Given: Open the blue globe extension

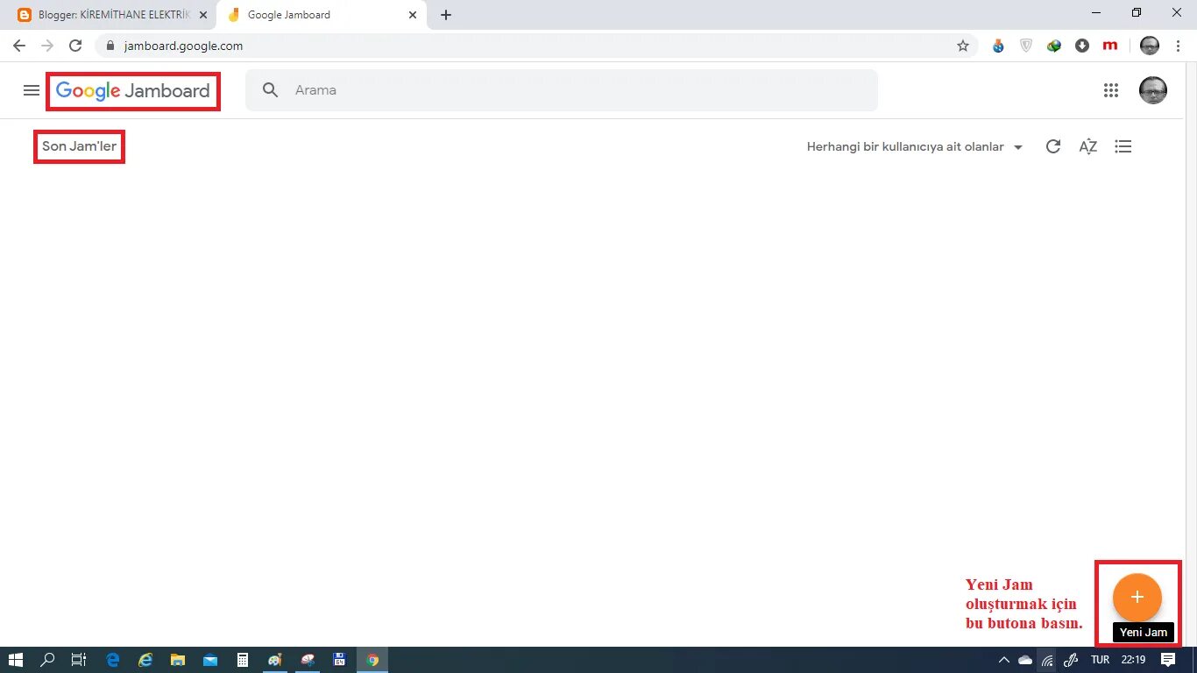Looking at the screenshot, I should [998, 46].
